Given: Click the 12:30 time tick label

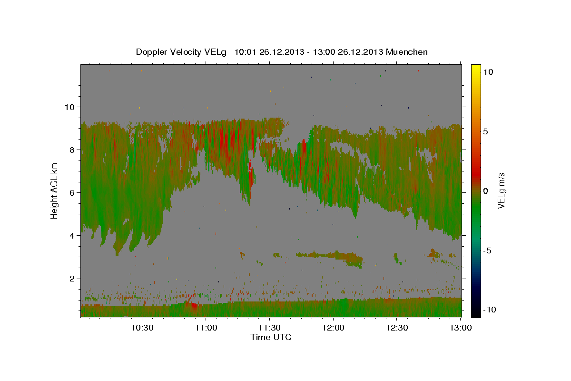Looking at the screenshot, I should [x=397, y=328].
